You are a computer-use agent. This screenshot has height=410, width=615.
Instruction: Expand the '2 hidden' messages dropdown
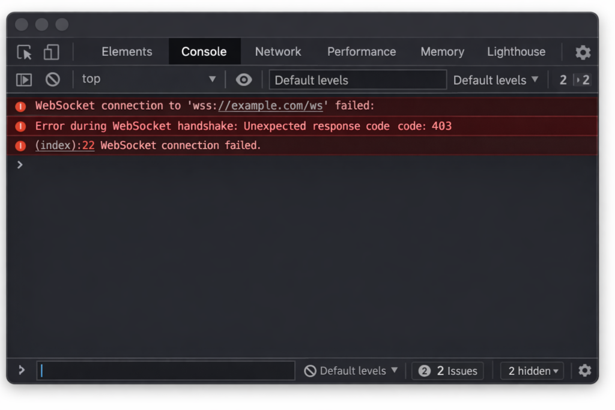[x=531, y=370]
